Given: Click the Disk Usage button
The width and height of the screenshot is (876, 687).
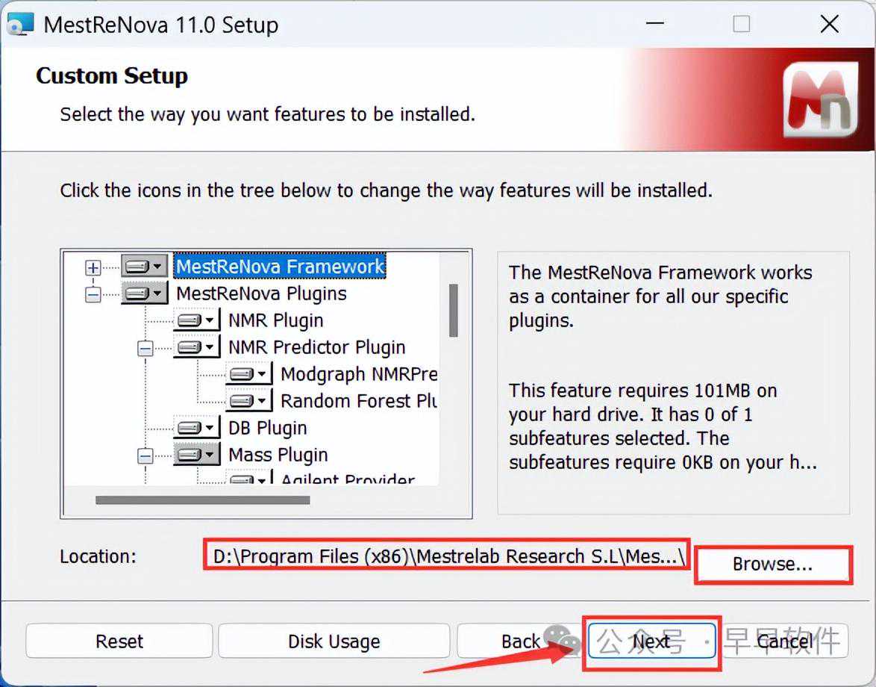Looking at the screenshot, I should (x=334, y=641).
